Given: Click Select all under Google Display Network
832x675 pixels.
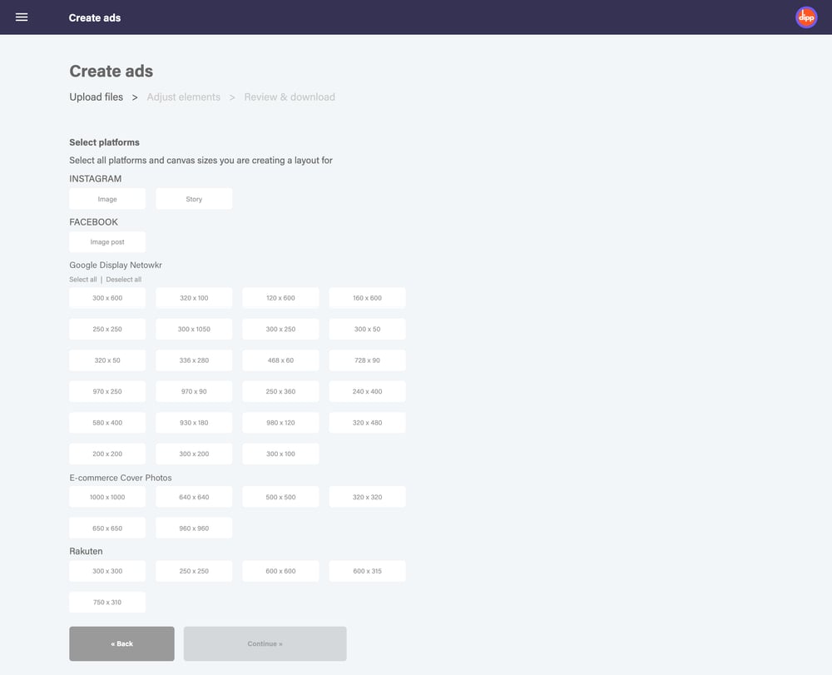Looking at the screenshot, I should (x=82, y=279).
